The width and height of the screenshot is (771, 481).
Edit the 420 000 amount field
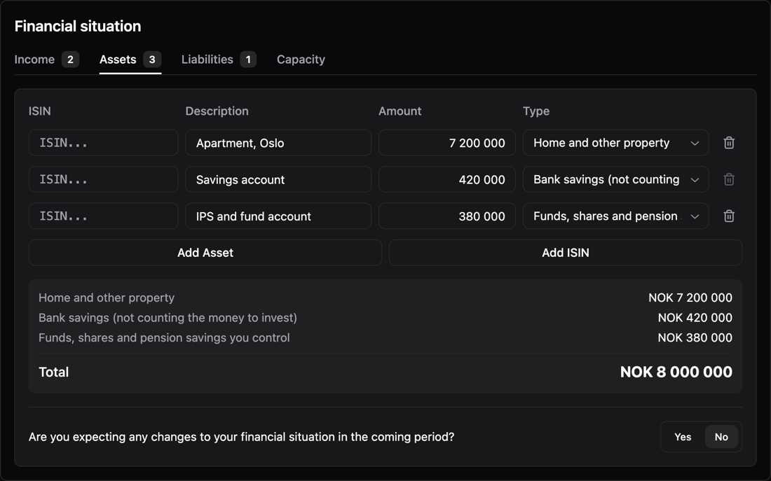tap(447, 179)
